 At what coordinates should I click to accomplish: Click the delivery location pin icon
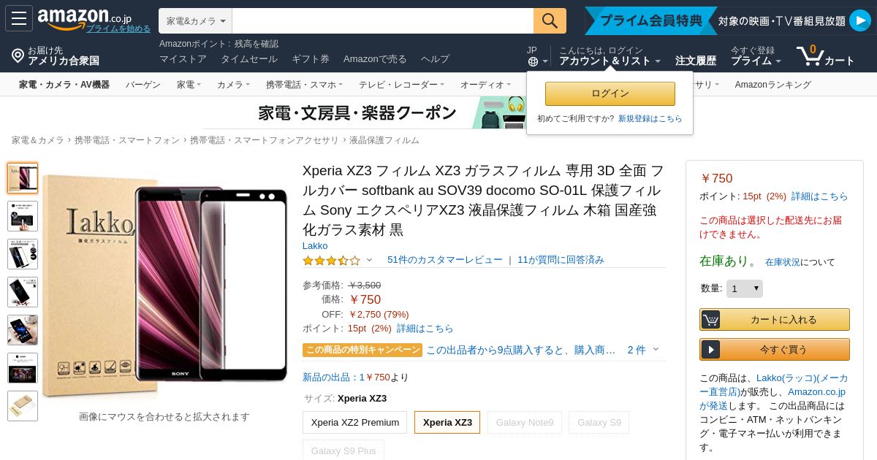[18, 55]
